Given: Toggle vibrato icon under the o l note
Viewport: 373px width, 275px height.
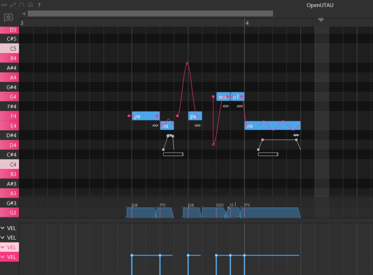Looking at the screenshot, I should 240,106.
